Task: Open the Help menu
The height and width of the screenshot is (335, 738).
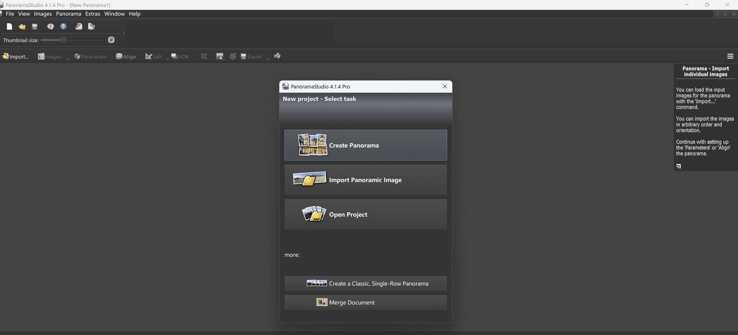Action: (135, 14)
